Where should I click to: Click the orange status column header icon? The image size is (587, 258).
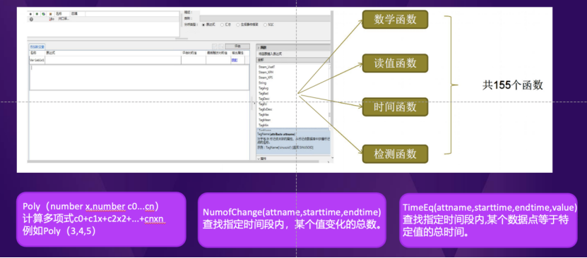pos(51,14)
